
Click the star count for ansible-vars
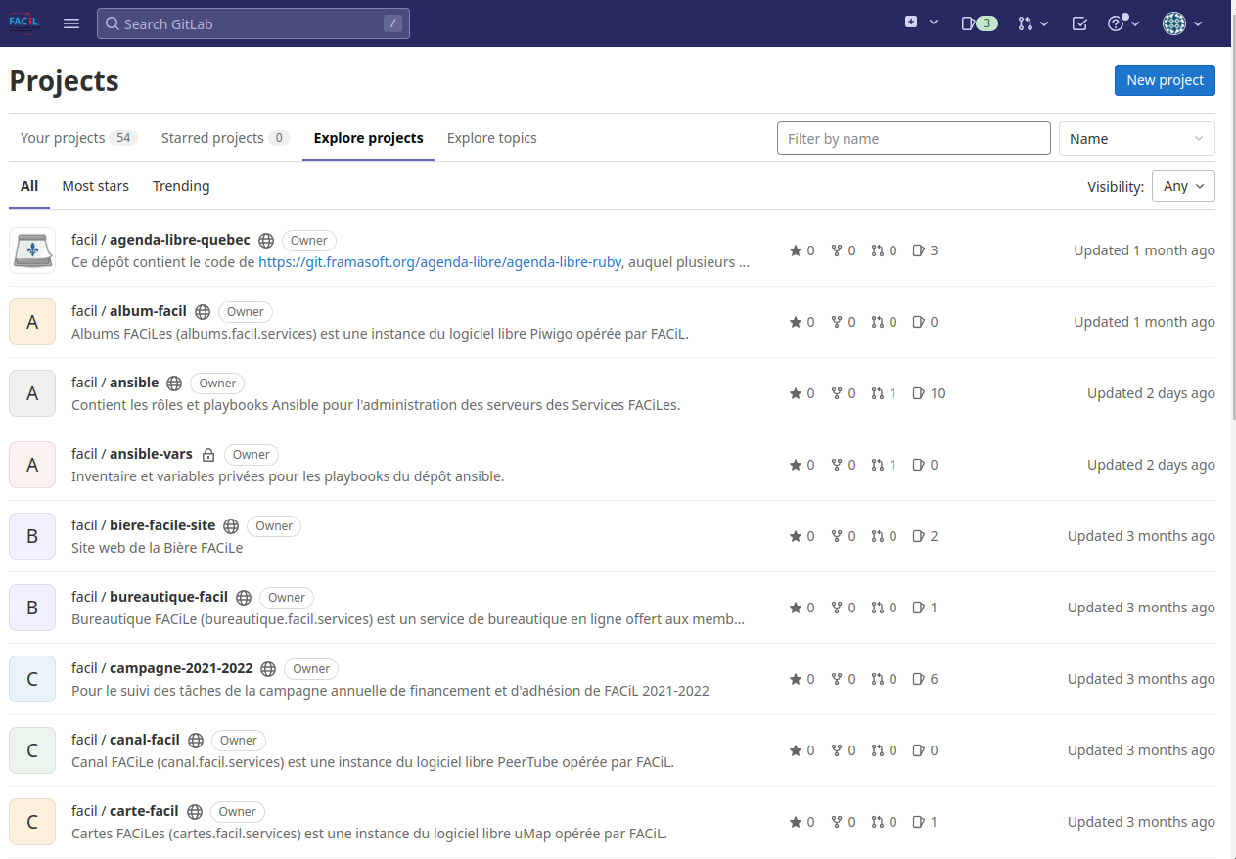pyautogui.click(x=801, y=465)
